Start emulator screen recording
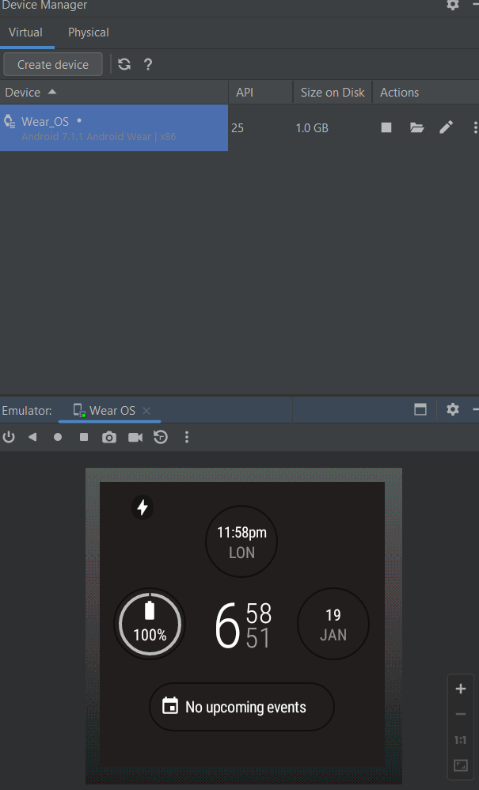 [135, 437]
